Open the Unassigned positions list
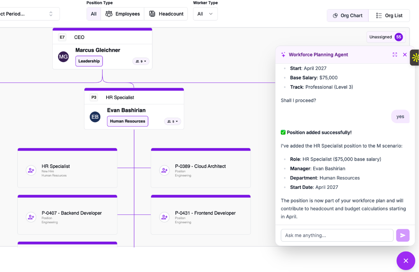This screenshot has width=419, height=272. point(386,37)
